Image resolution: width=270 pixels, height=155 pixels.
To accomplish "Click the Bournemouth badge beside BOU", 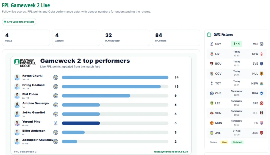I will (x=212, y=64).
